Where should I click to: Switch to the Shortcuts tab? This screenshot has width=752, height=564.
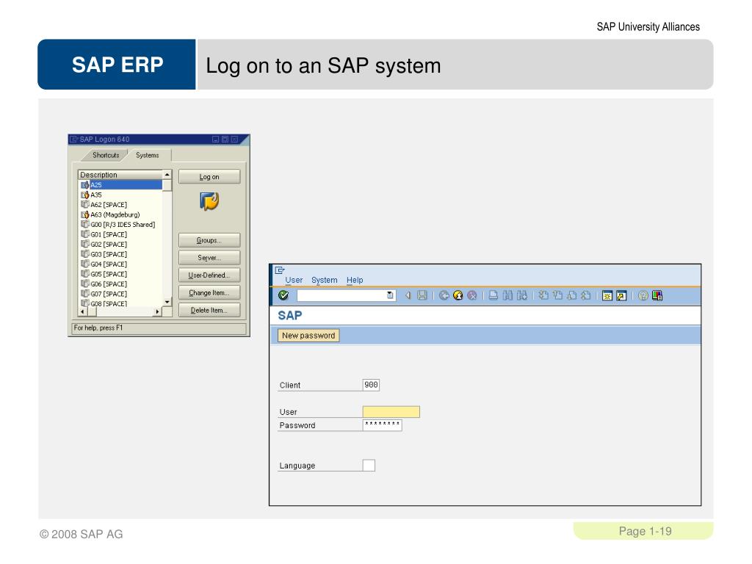tap(106, 155)
